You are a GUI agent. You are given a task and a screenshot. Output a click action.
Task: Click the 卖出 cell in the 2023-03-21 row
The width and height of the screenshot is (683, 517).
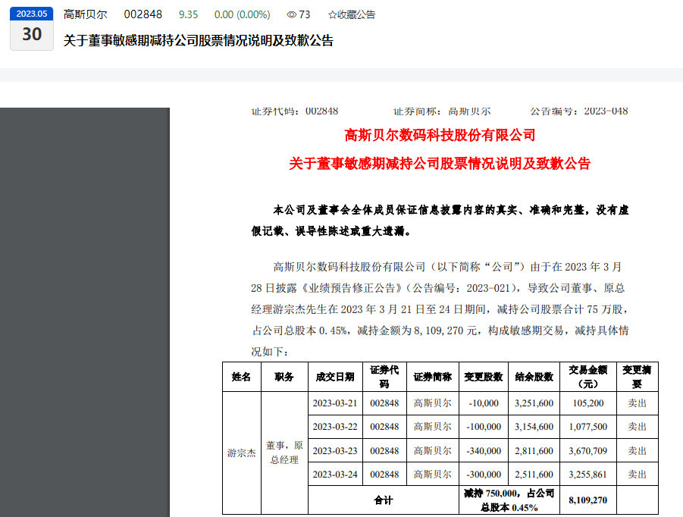click(x=638, y=403)
